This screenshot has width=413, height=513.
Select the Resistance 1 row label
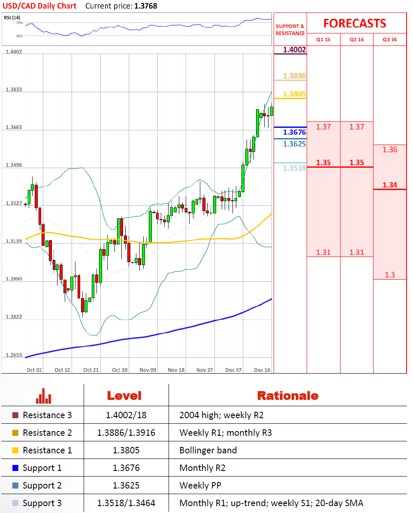(47, 450)
